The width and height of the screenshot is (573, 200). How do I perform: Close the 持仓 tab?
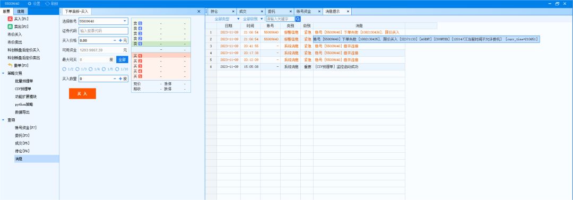pyautogui.click(x=233, y=11)
